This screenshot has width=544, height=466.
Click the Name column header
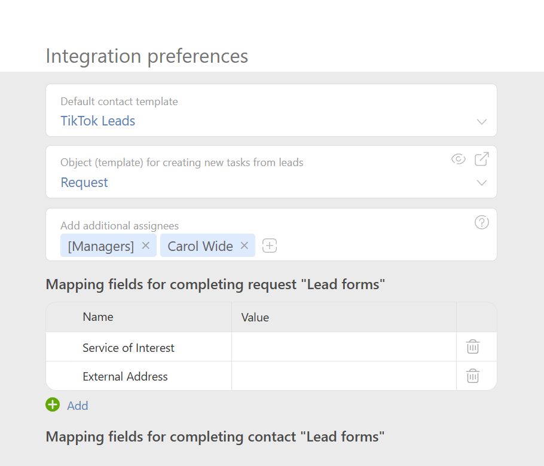[97, 317]
